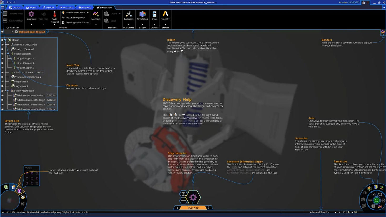The width and height of the screenshot is (386, 217).
Task: Click the 22913 N force value
Action: pyautogui.click(x=39, y=72)
